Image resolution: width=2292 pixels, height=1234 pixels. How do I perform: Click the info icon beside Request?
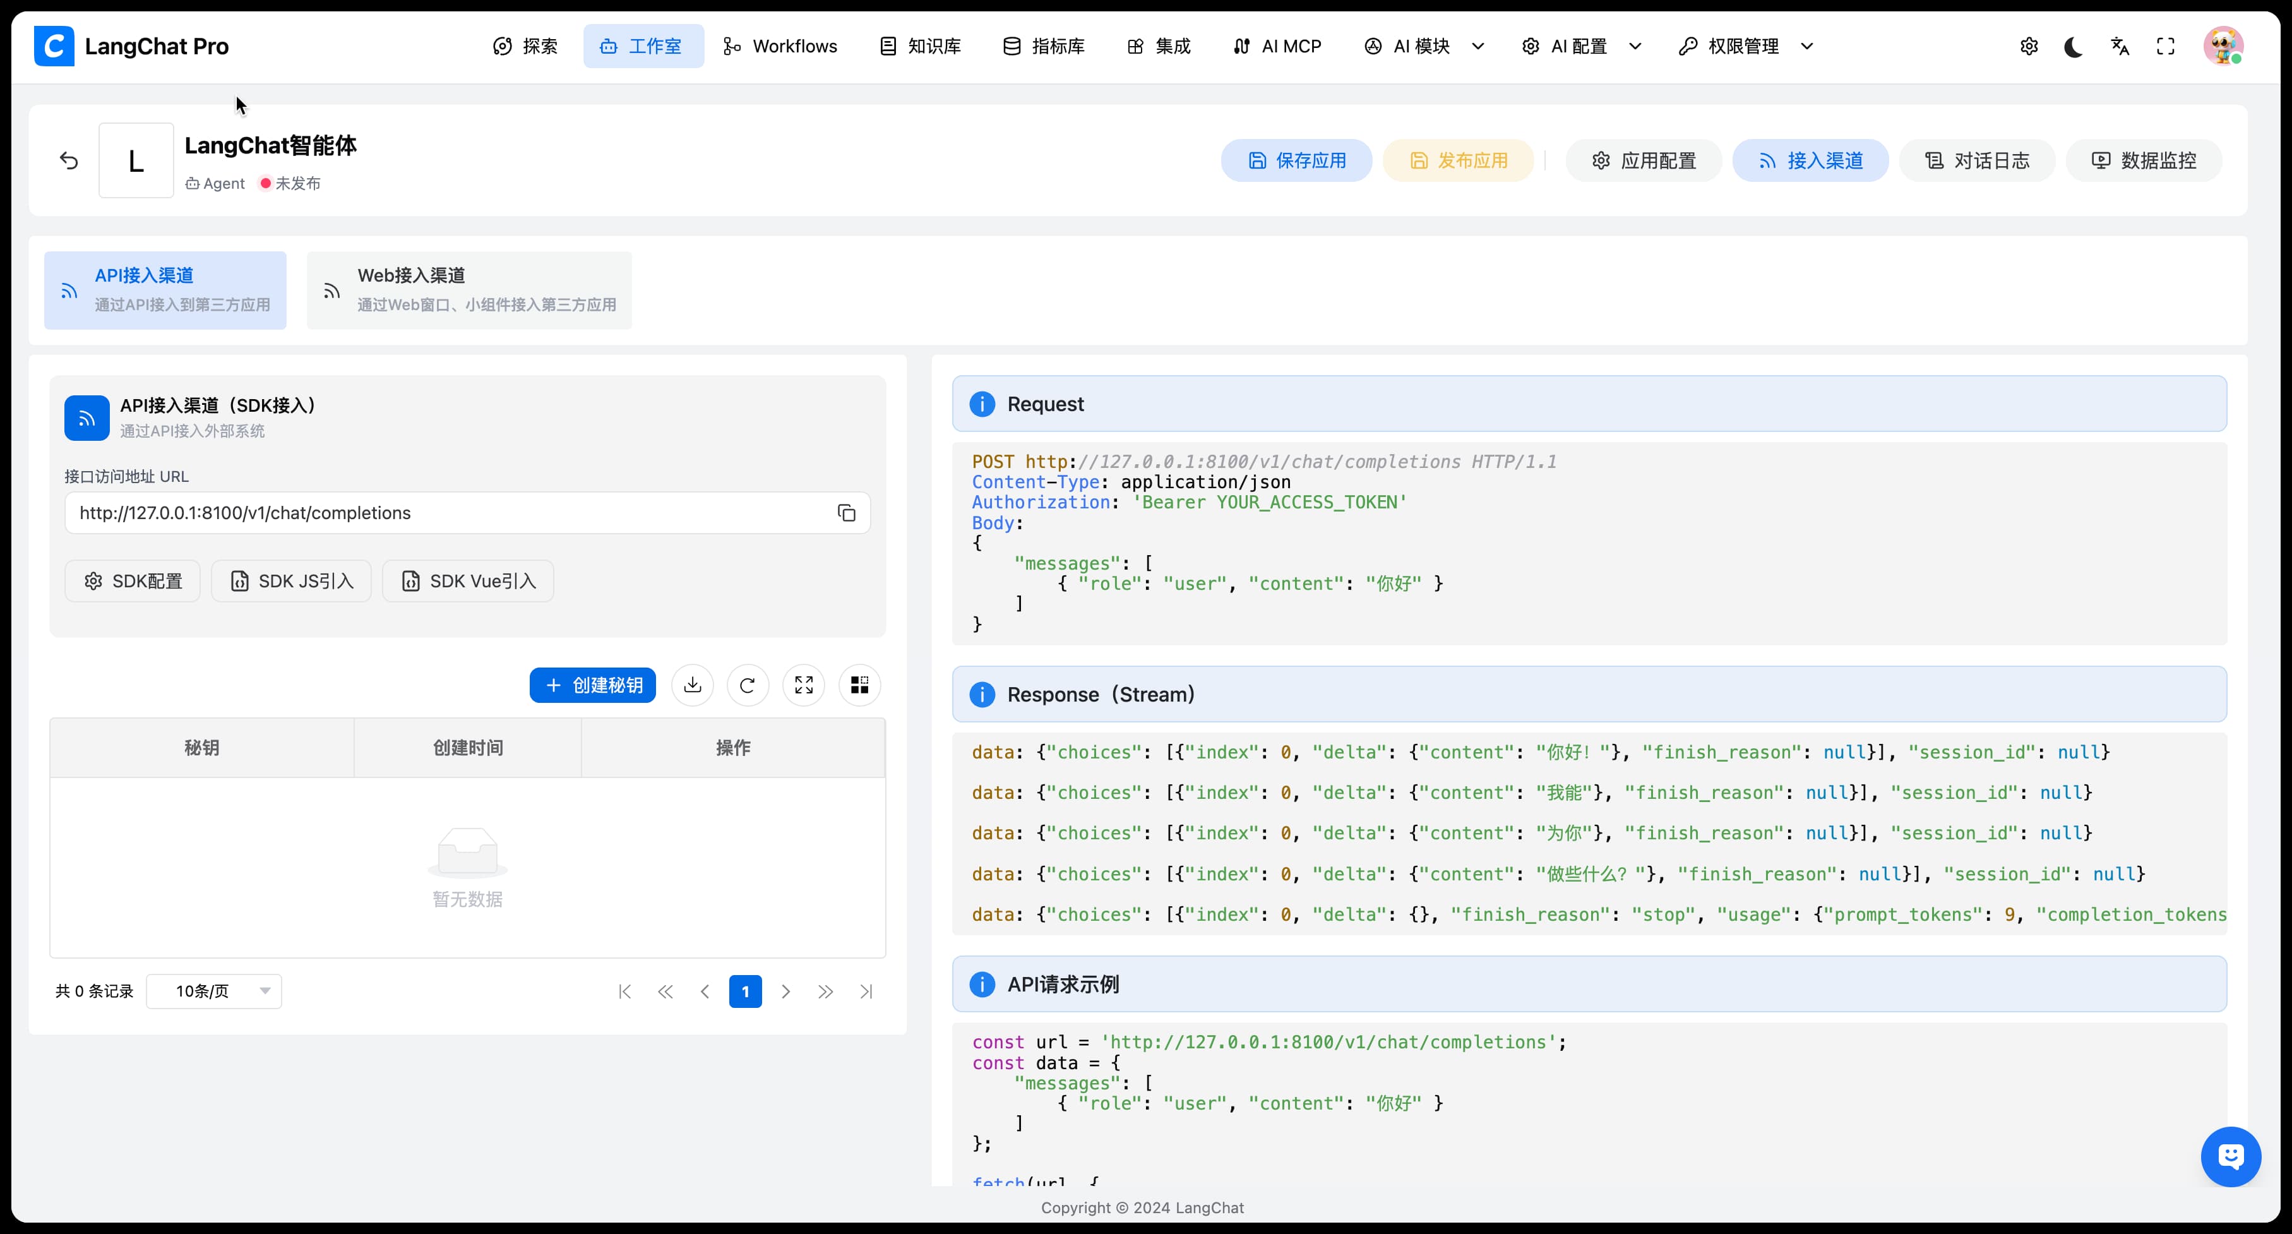[x=982, y=404]
